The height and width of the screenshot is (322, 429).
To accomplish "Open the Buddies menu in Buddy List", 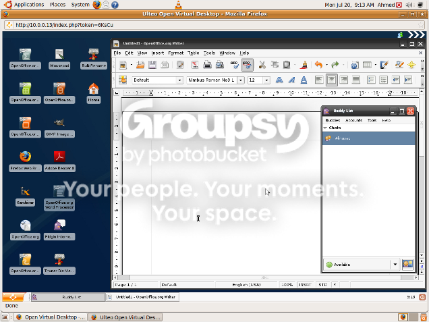I will tap(333, 120).
